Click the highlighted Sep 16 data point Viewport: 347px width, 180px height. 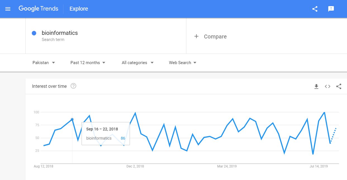click(72, 120)
